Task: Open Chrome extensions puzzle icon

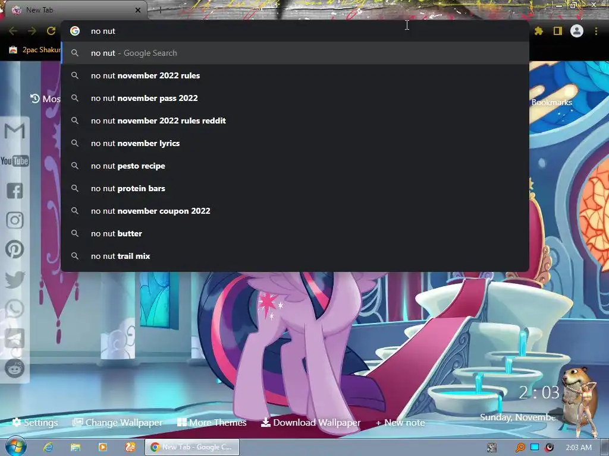Action: pyautogui.click(x=539, y=31)
